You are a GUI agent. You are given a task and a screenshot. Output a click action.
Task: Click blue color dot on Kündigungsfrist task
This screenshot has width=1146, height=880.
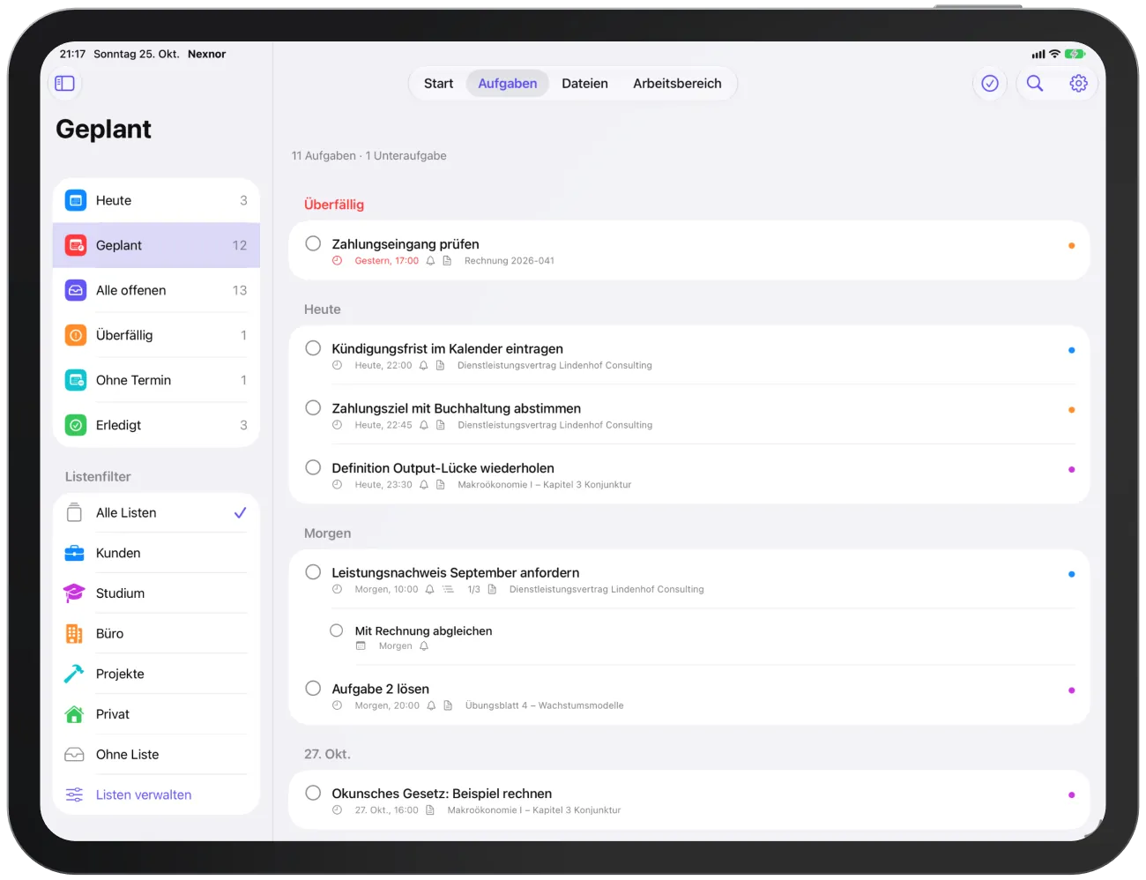[x=1071, y=350]
